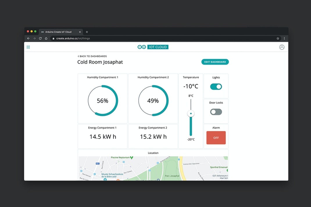Click the 8°C slider maximum label

[191, 96]
